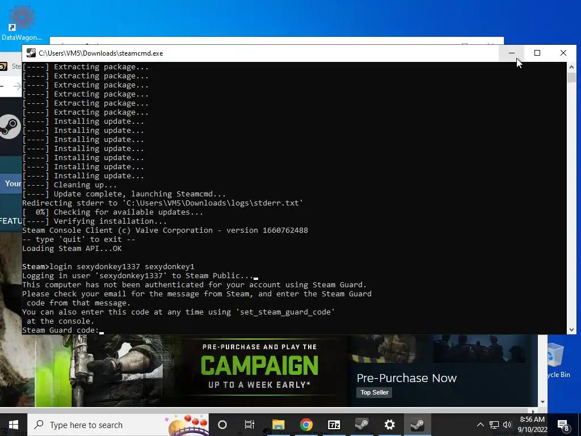Click the Pre-Purchase Now banner link

[406, 378]
